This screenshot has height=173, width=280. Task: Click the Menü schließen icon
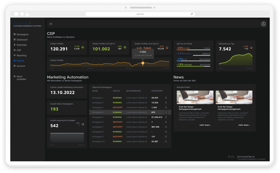pos(14,76)
